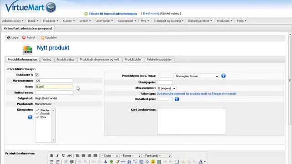Open the Leverandør menu
Screen dimensions: 292x164
click(104, 21)
